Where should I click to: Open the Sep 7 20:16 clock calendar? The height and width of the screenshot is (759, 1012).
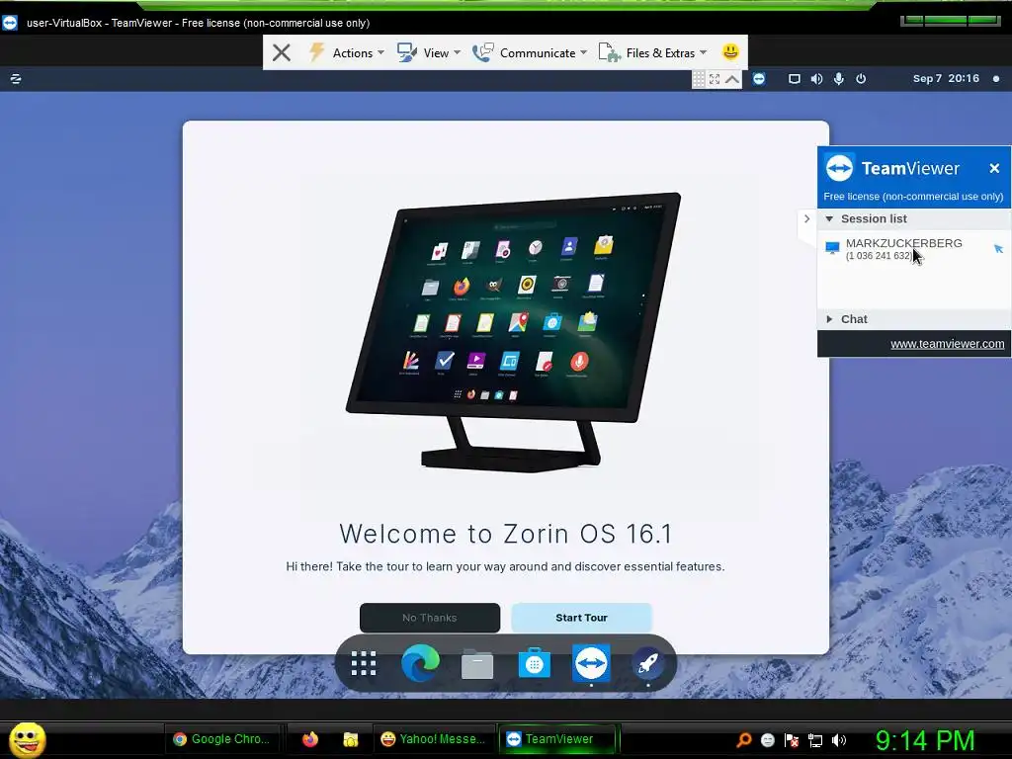point(946,79)
